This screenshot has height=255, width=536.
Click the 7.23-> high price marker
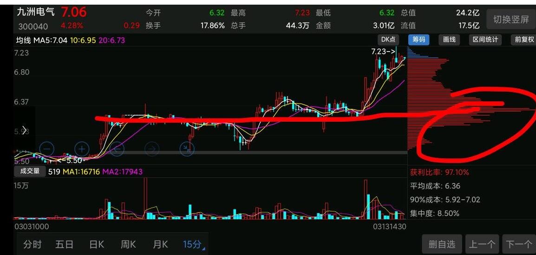pyautogui.click(x=383, y=52)
